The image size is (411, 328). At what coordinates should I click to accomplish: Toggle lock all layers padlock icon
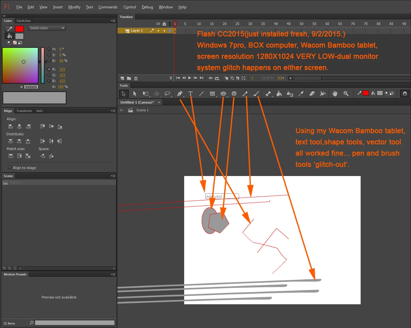click(x=164, y=24)
